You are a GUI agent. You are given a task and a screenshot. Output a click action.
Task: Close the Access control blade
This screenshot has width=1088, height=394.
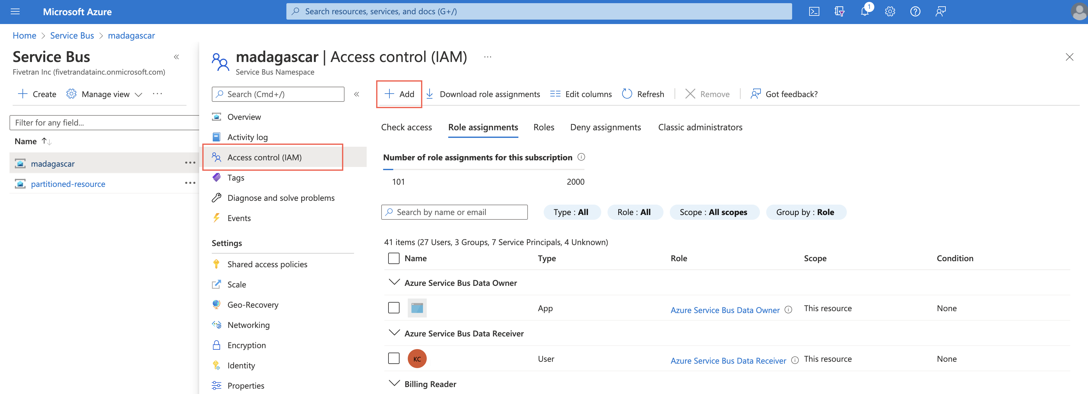pyautogui.click(x=1069, y=57)
